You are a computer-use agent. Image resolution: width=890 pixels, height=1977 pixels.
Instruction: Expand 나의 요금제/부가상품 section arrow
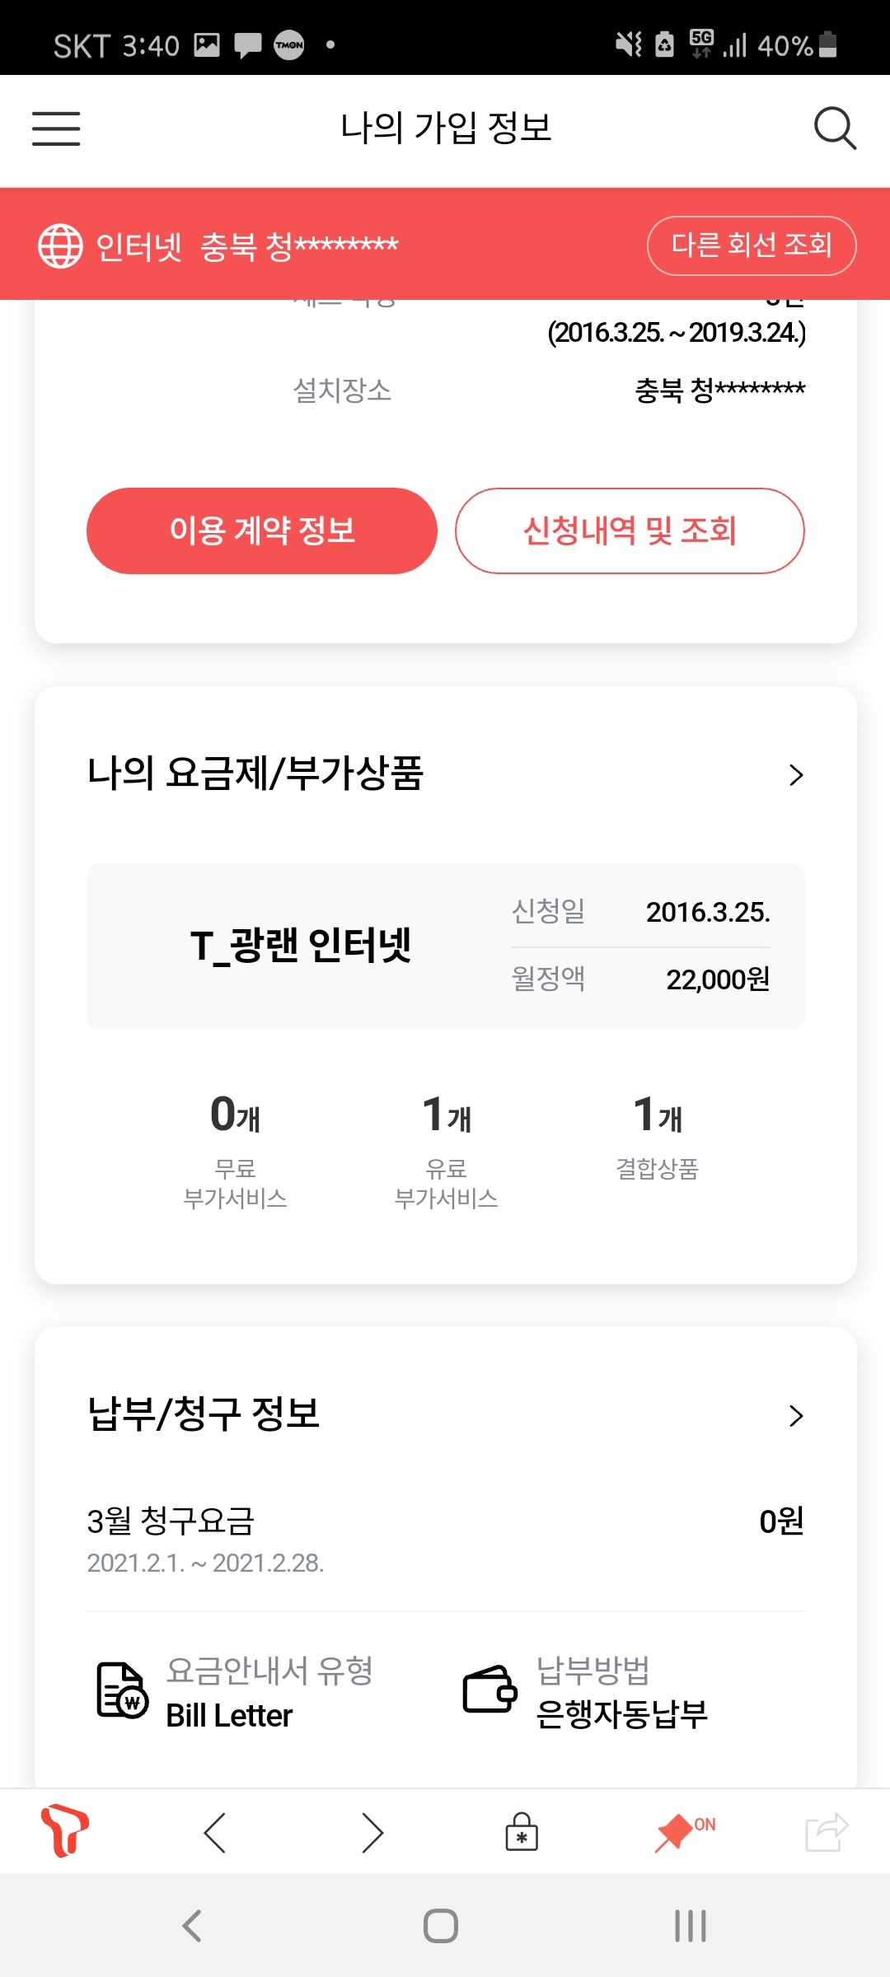click(x=795, y=774)
